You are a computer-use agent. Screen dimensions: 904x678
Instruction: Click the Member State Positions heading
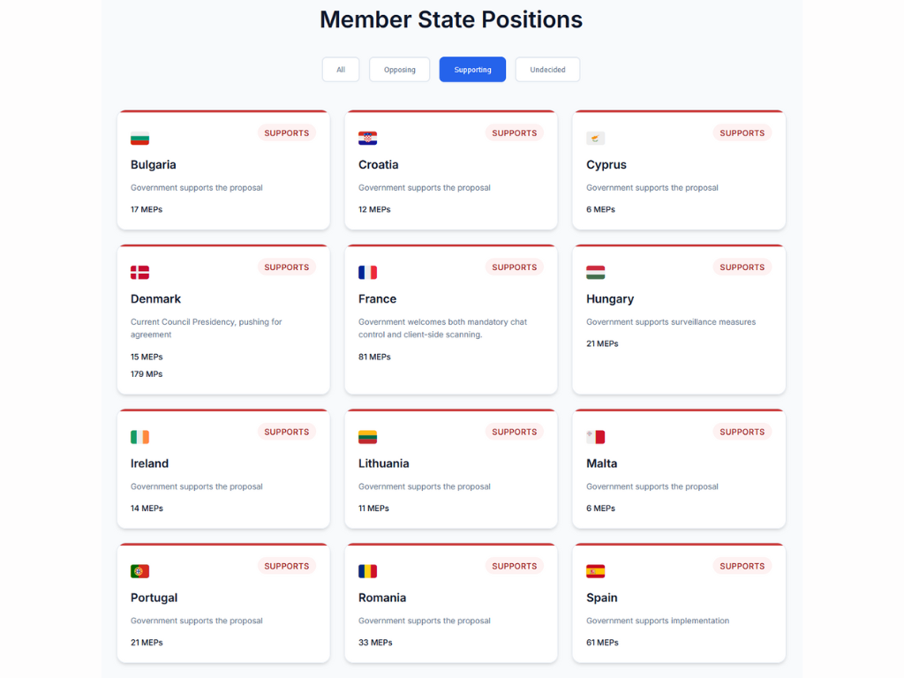451,19
